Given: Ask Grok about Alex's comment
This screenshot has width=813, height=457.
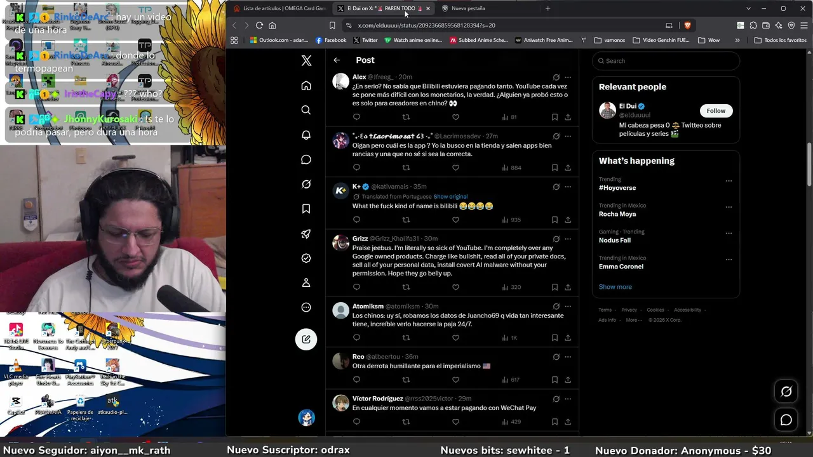Looking at the screenshot, I should coord(556,77).
